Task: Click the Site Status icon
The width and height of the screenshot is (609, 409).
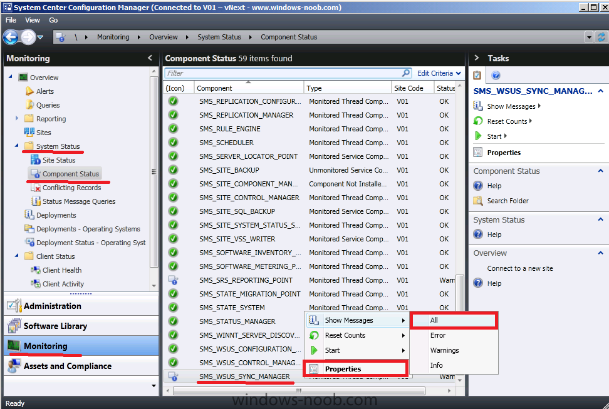Action: [x=35, y=159]
